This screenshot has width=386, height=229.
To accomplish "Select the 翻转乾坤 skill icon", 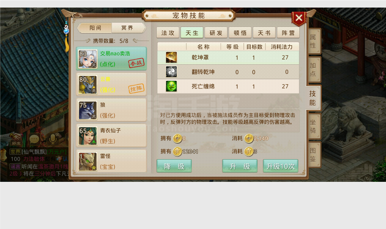I will [172, 72].
